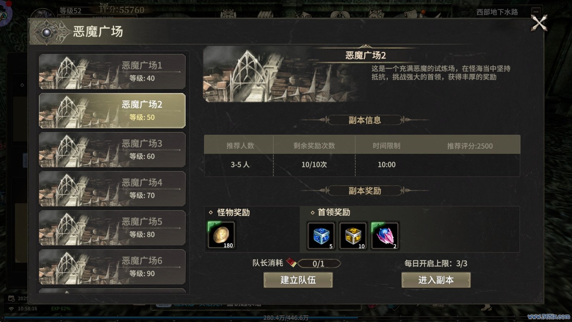Select 恶魔广场2 level 50 dungeon
This screenshot has width=572, height=322.
(x=112, y=111)
